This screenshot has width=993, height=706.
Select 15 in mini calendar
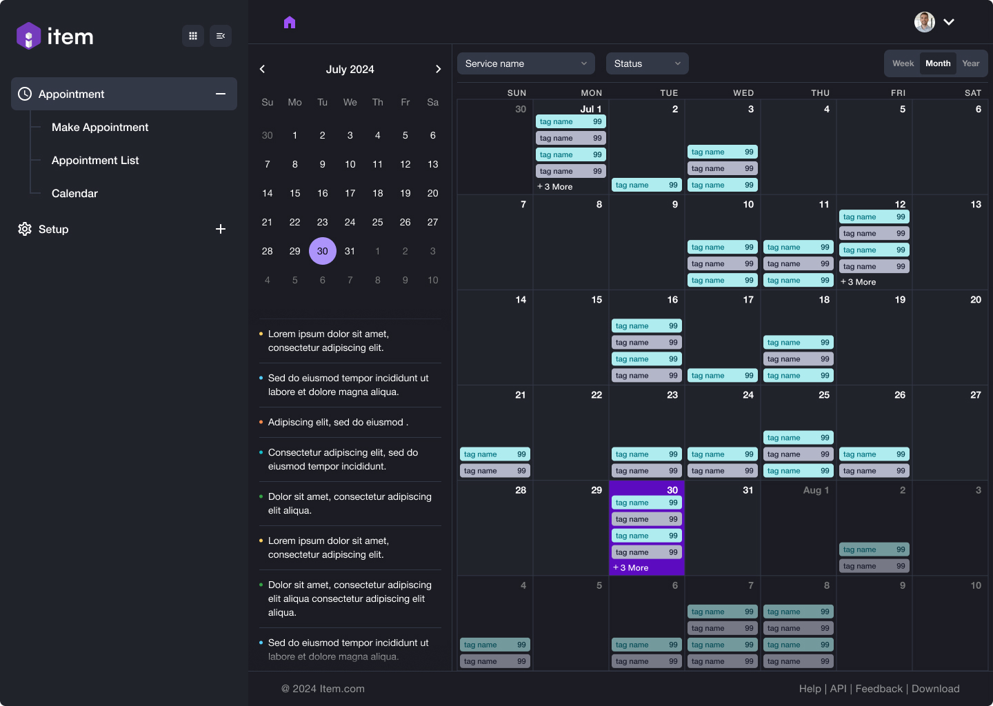[295, 193]
